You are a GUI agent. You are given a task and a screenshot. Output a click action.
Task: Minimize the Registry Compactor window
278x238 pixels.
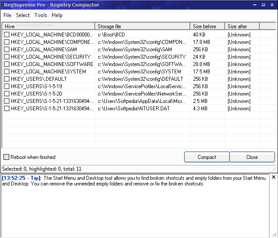pos(255,5)
